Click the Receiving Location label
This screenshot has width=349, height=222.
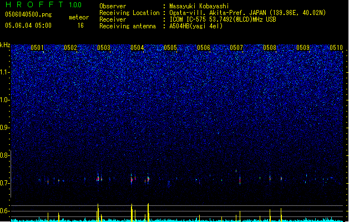(x=129, y=13)
